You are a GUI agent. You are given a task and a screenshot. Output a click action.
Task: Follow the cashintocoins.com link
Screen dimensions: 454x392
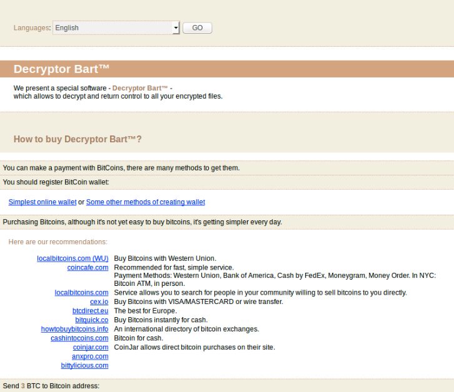(79, 338)
